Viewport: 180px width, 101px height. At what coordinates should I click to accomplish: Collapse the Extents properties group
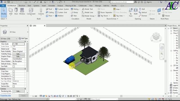click(25, 69)
